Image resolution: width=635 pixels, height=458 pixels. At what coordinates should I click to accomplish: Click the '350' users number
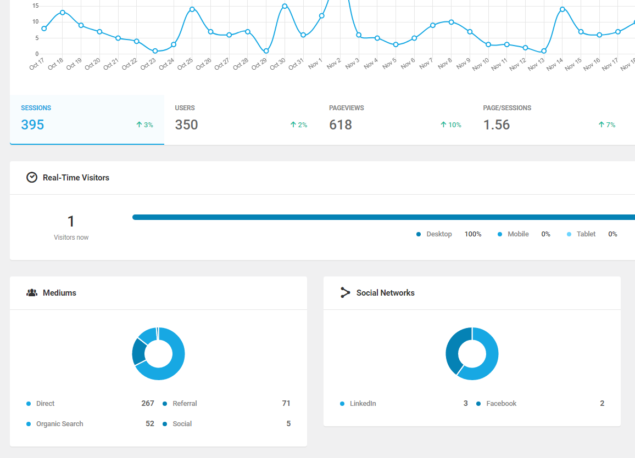tap(186, 125)
